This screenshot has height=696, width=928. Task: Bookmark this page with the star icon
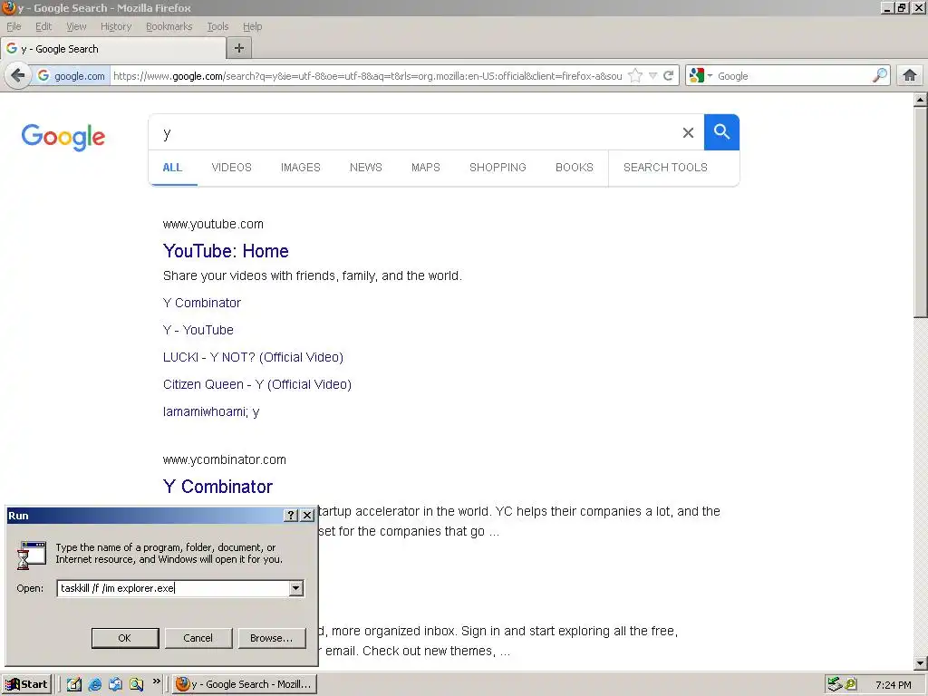pyautogui.click(x=635, y=76)
